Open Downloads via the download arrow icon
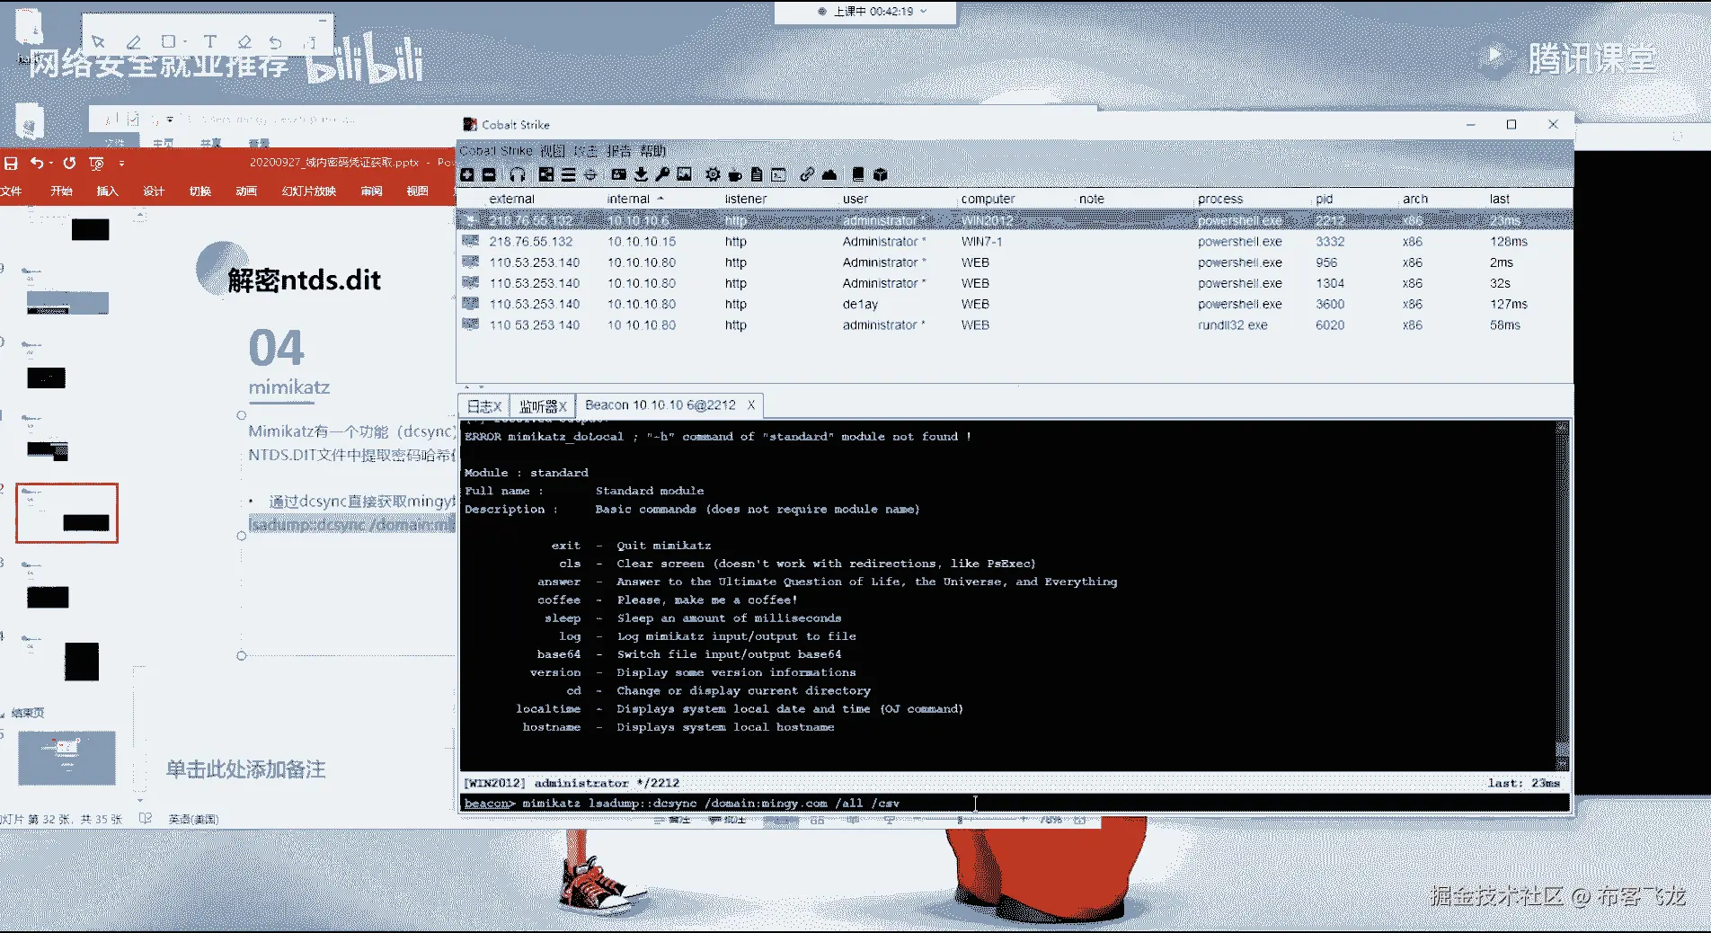Image resolution: width=1711 pixels, height=933 pixels. [641, 174]
